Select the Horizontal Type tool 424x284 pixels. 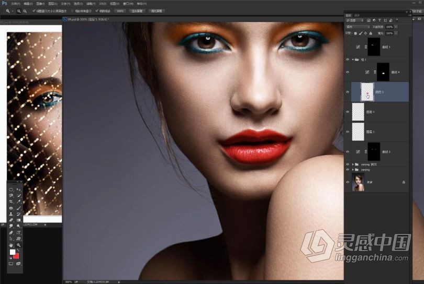18,232
